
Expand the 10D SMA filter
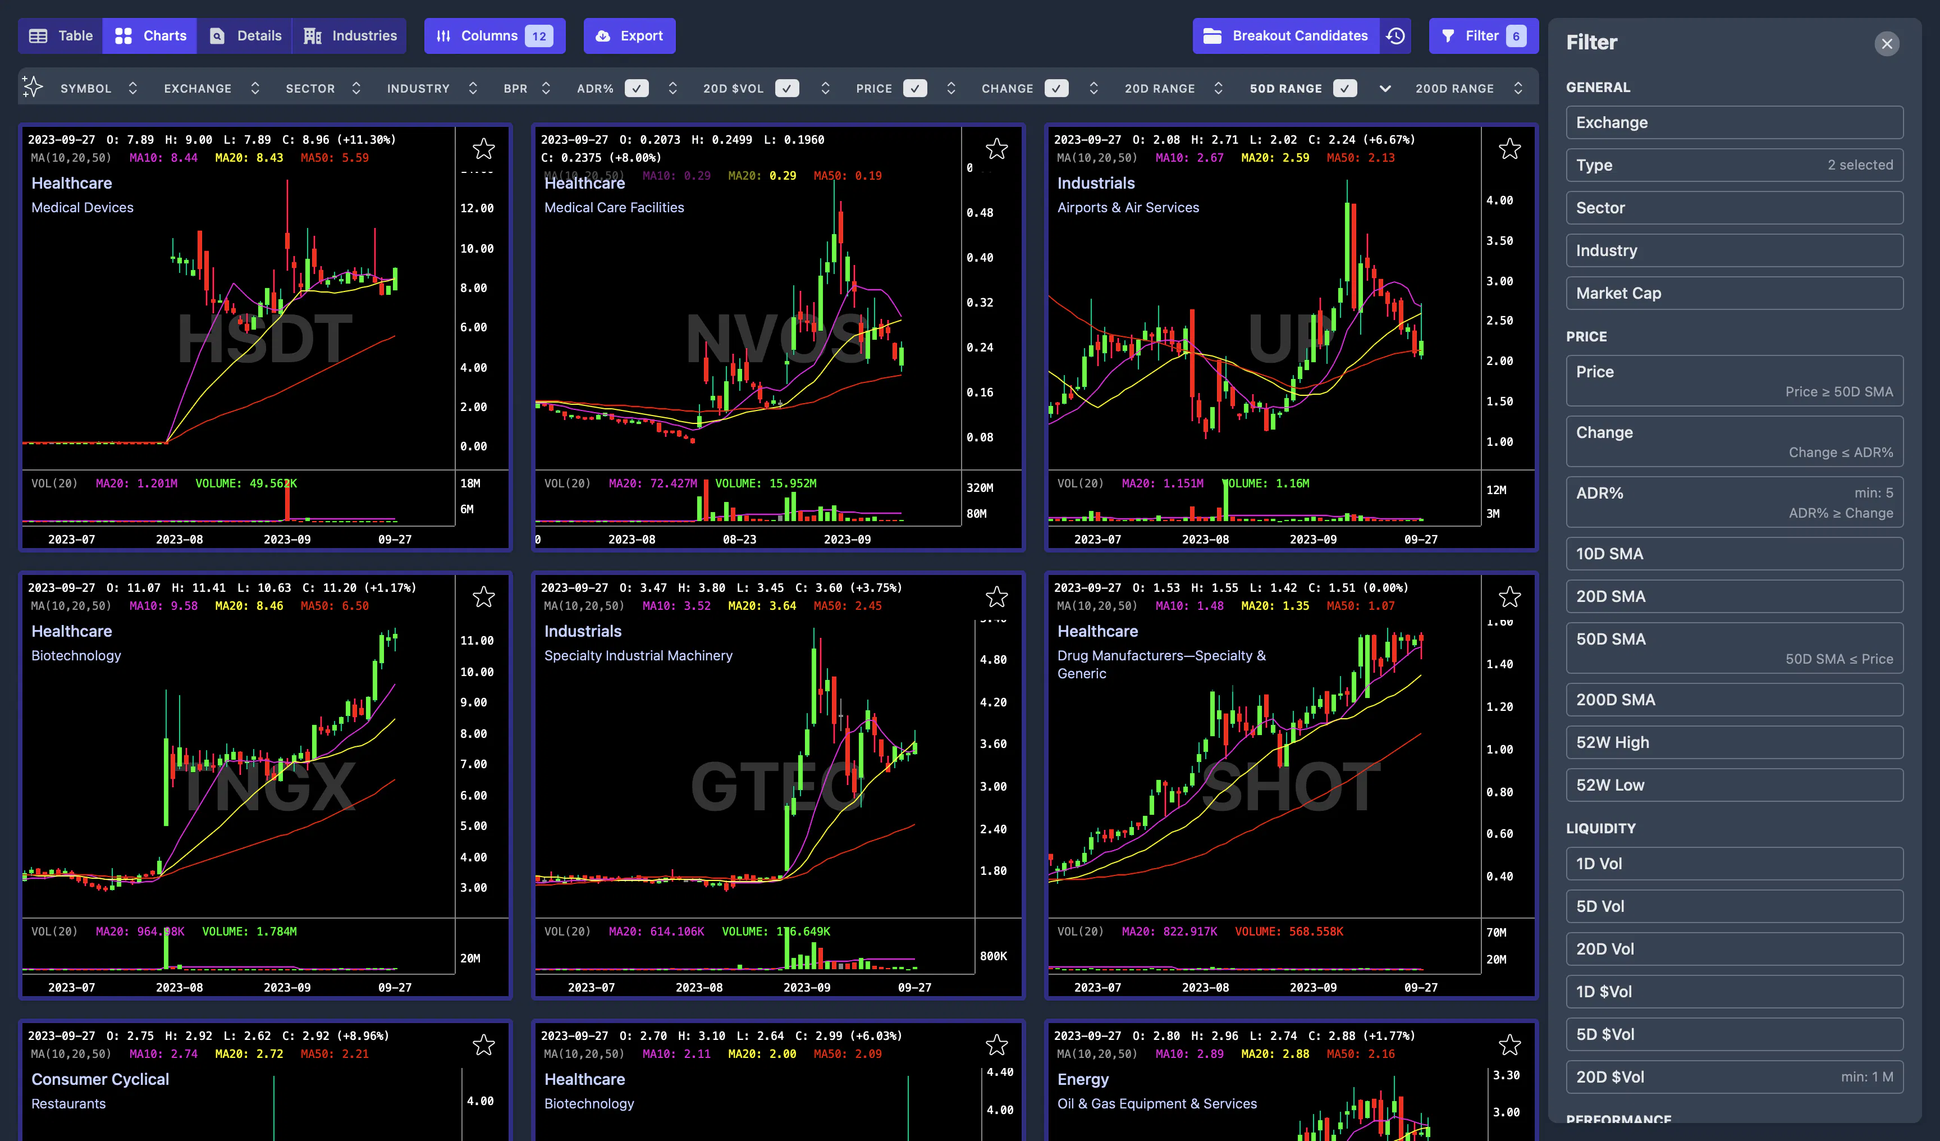[x=1735, y=554]
